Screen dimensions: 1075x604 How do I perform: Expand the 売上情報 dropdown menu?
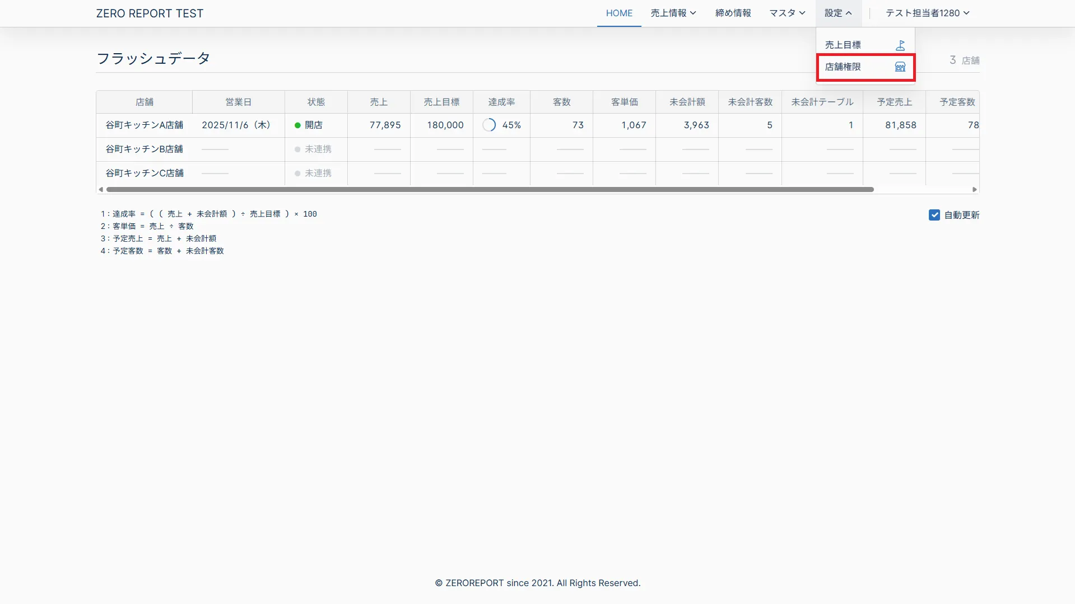[x=673, y=13]
